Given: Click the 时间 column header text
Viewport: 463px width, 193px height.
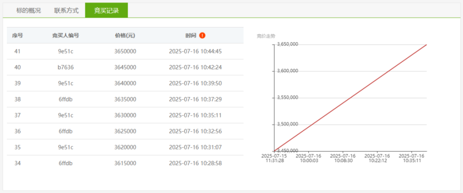Looking at the screenshot, I should (x=191, y=36).
